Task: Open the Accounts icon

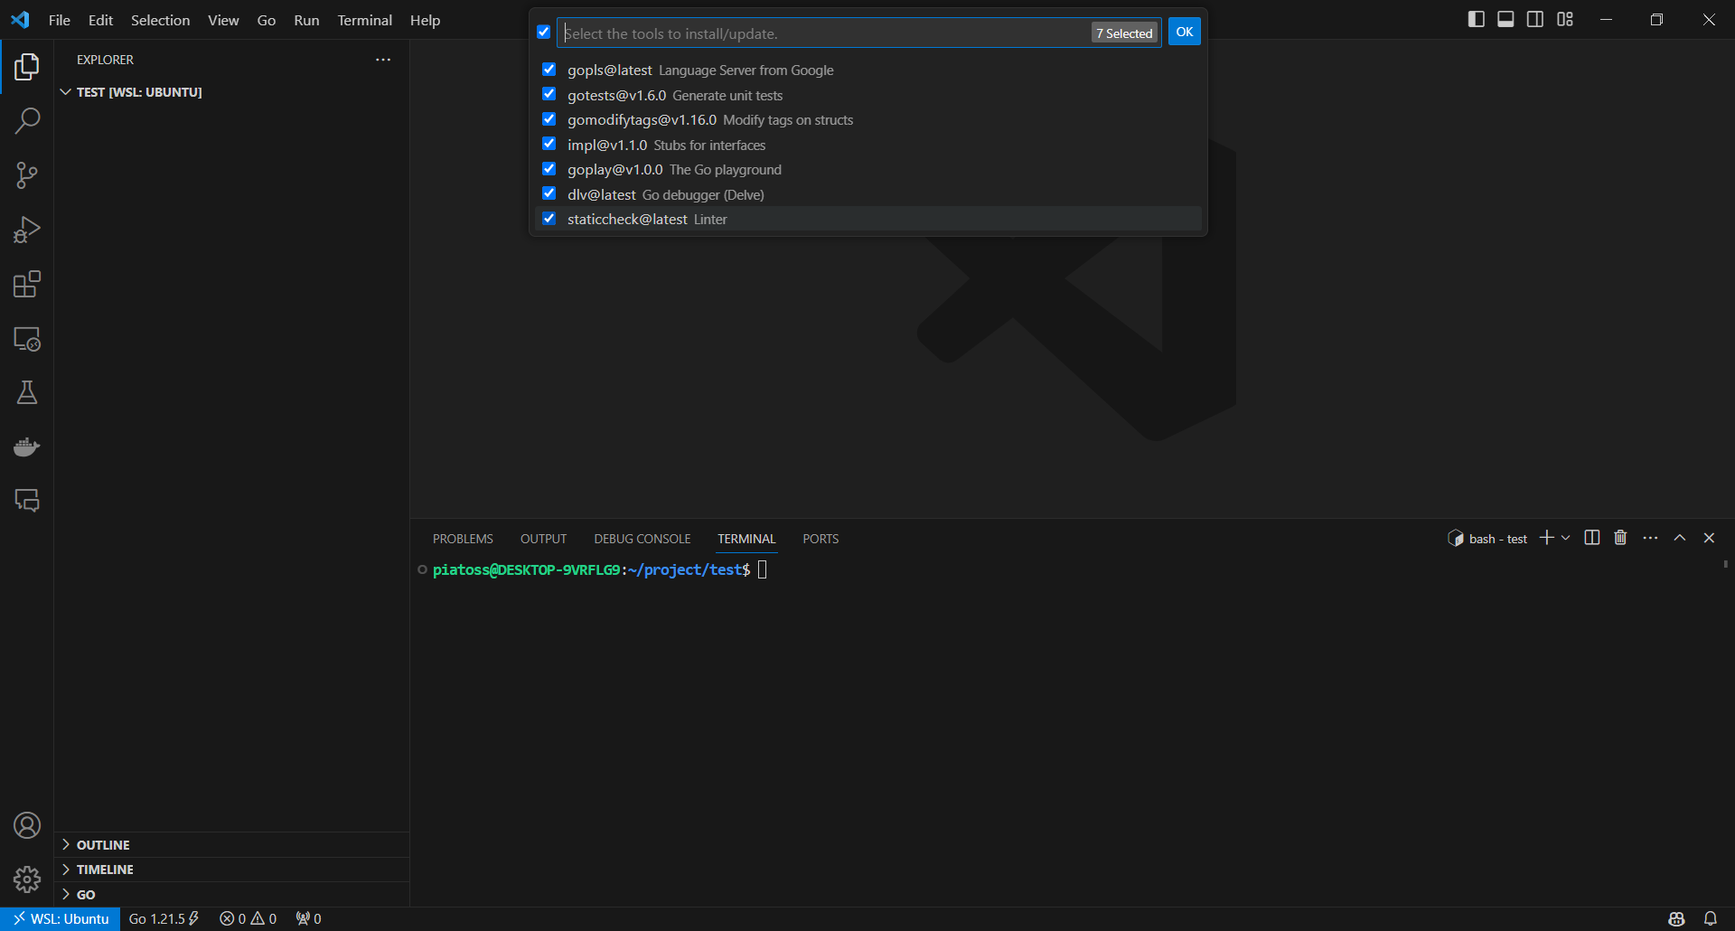Action: (x=27, y=825)
